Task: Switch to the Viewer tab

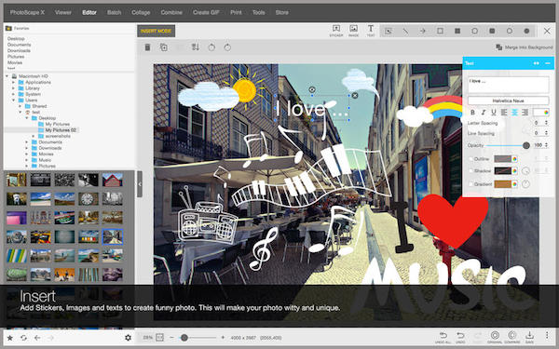Action: [x=63, y=12]
